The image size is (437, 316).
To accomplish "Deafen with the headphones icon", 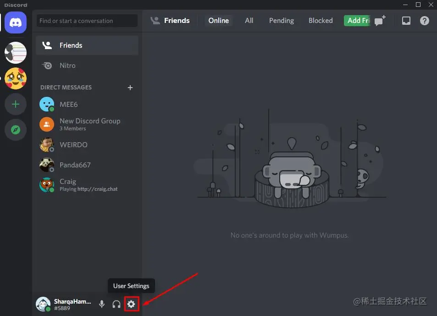I will coord(116,304).
